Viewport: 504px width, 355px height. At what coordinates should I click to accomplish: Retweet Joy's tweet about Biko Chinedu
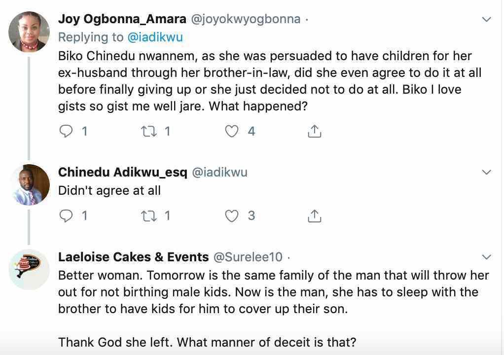click(x=150, y=131)
